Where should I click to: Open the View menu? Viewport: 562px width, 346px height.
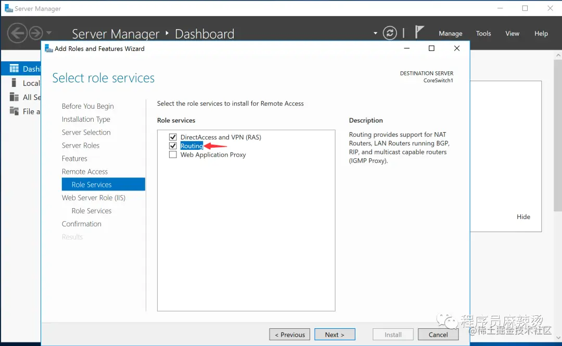[x=512, y=33]
